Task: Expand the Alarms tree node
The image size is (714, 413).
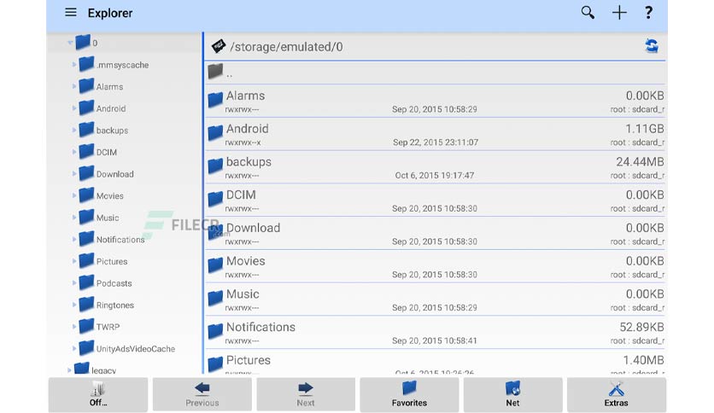Action: coord(73,86)
